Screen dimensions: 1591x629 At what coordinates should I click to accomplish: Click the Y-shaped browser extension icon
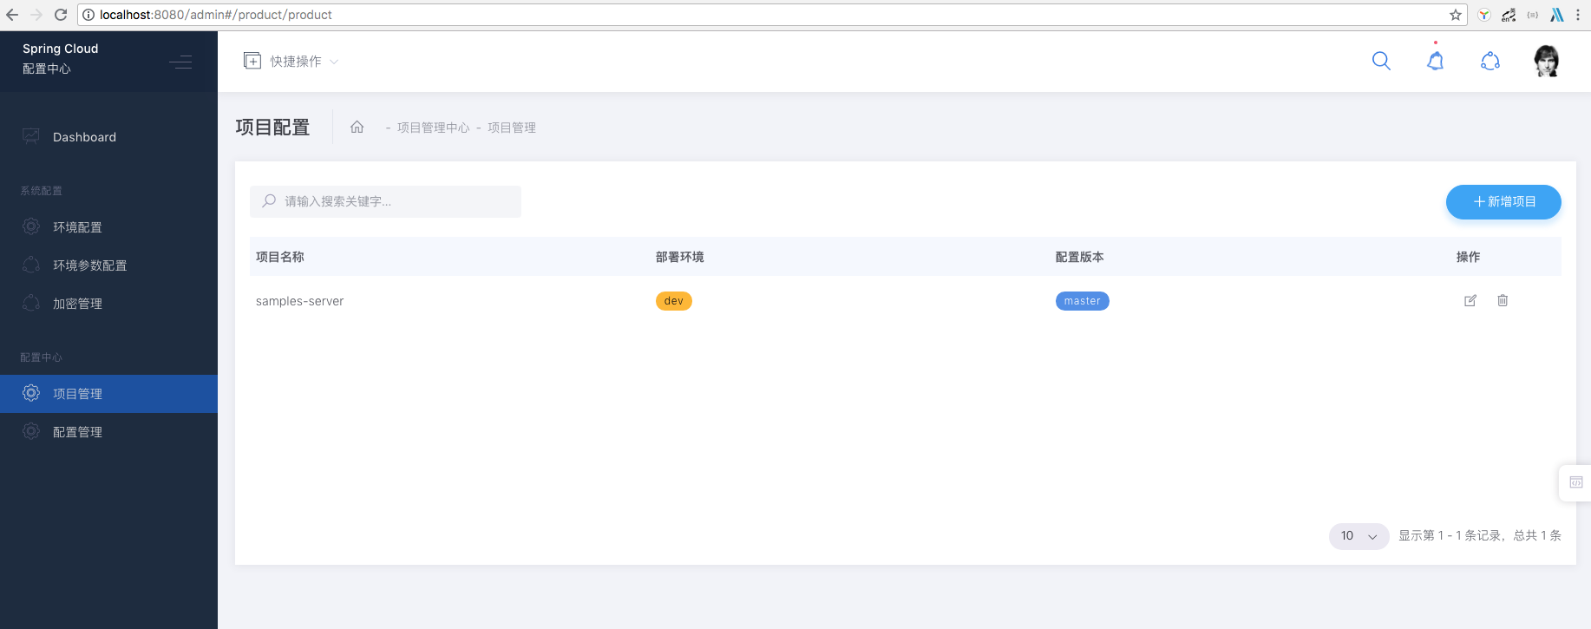(x=1484, y=15)
